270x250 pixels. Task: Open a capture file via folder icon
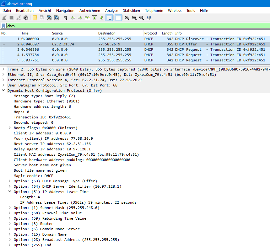pos(35,18)
